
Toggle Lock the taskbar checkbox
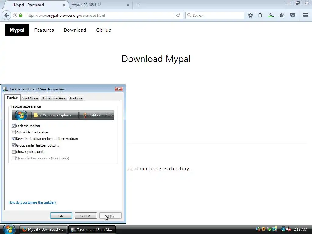click(13, 126)
